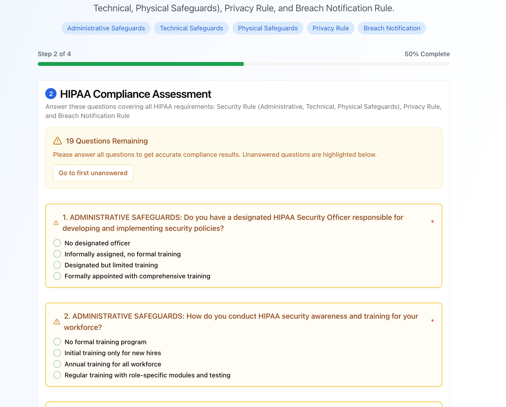Select the 'Technical Safeguards' tag
The width and height of the screenshot is (506, 407).
[191, 28]
